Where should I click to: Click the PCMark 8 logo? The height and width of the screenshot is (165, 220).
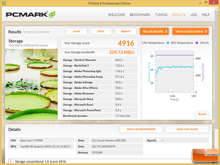[x=31, y=14]
